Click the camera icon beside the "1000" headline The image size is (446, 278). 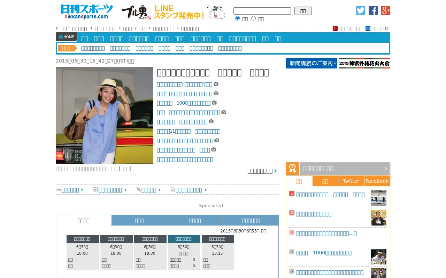click(x=214, y=103)
